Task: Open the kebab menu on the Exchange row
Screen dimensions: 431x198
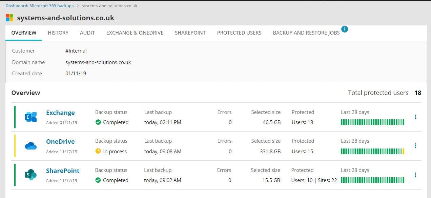Action: pyautogui.click(x=415, y=117)
